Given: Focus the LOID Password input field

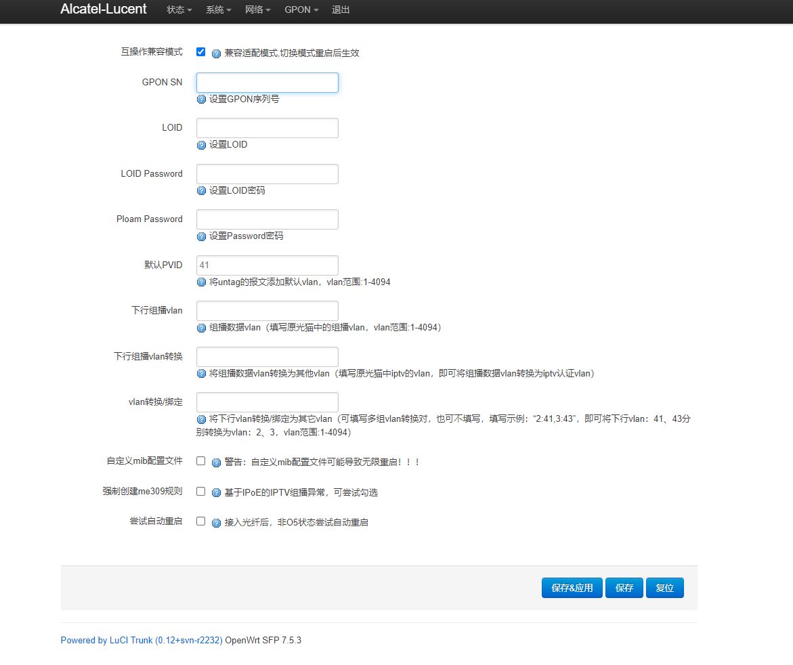Looking at the screenshot, I should coord(267,174).
